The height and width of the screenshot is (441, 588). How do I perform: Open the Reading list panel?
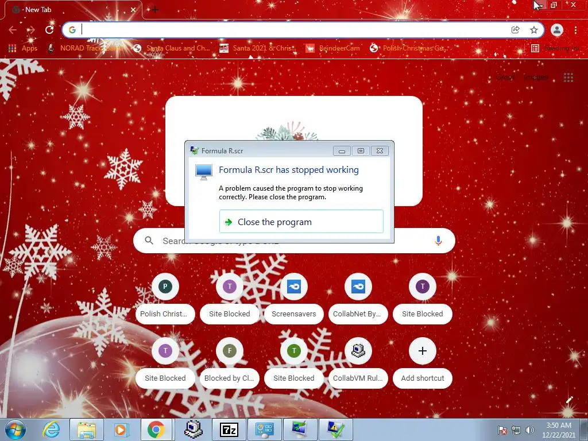click(556, 48)
